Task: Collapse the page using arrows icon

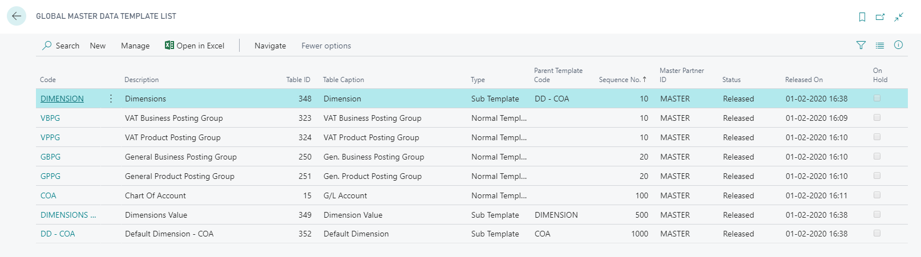Action: tap(899, 17)
